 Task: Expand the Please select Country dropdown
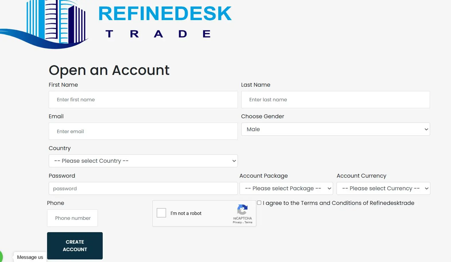[x=143, y=161]
